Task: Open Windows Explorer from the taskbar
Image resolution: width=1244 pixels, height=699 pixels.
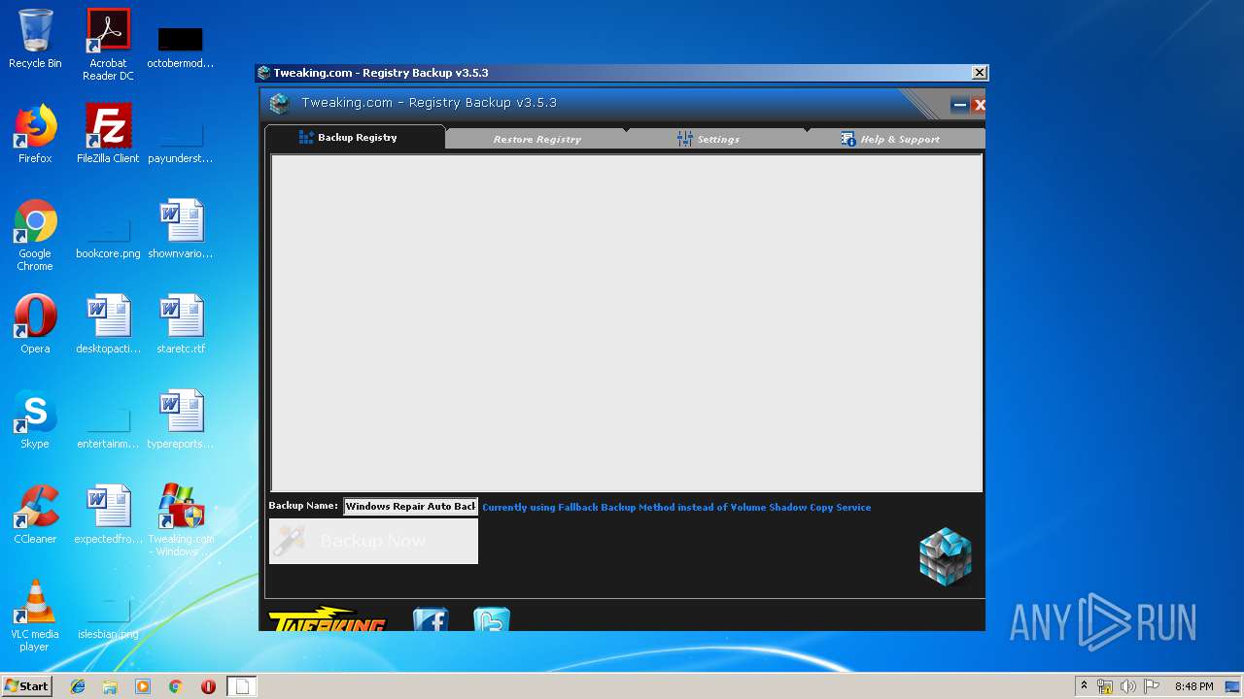Action: tap(110, 686)
